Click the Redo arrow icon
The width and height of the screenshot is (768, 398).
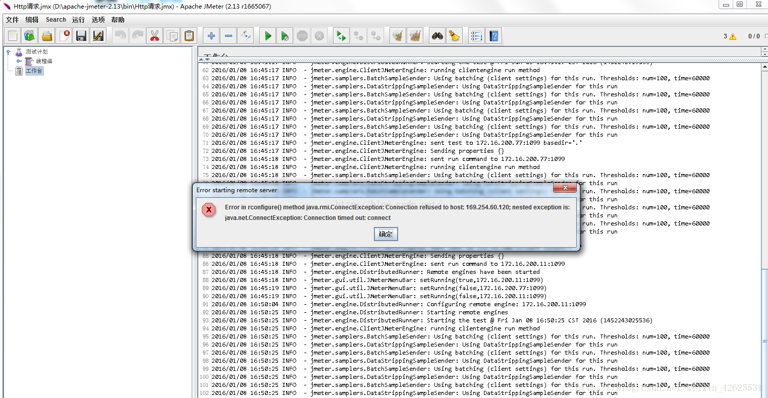pyautogui.click(x=137, y=36)
